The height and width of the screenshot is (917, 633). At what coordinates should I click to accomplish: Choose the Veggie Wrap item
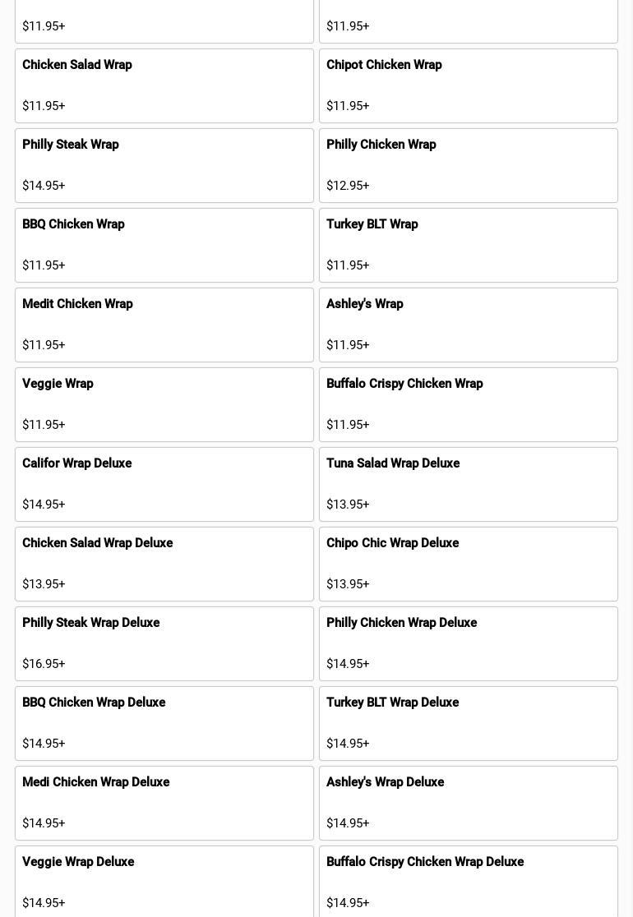coord(164,404)
